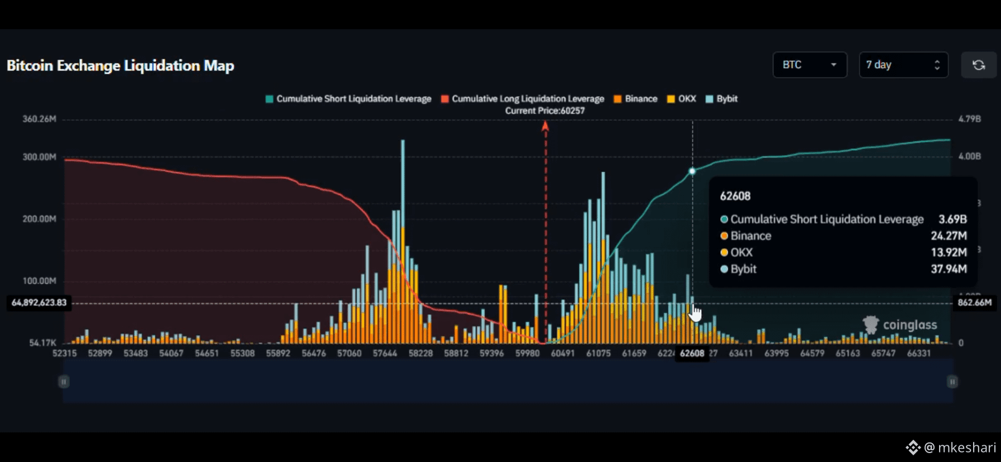
Task: Click the 54651 price label on the x-axis
Action: pos(207,353)
